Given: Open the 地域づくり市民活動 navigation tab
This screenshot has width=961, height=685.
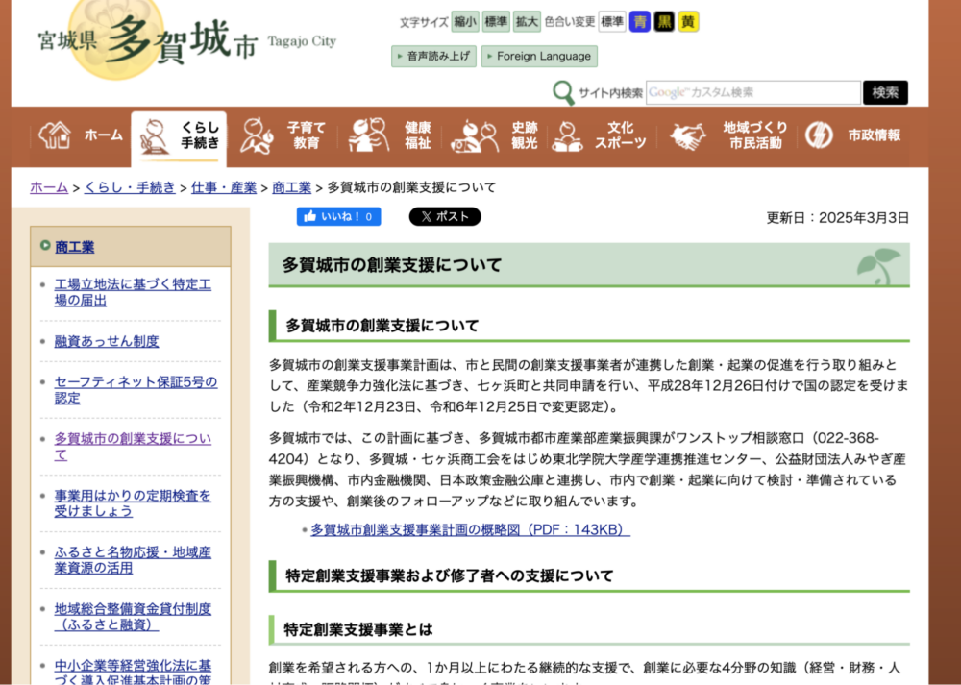Looking at the screenshot, I should (x=728, y=135).
